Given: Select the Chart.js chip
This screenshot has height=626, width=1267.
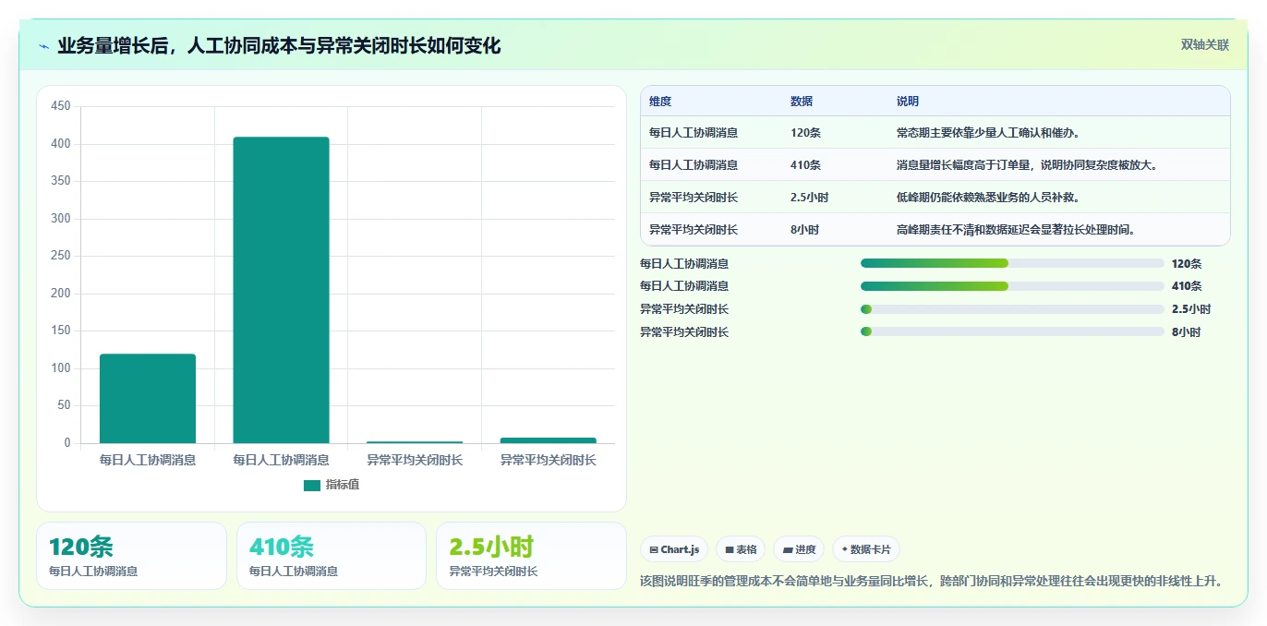Looking at the screenshot, I should [x=675, y=549].
